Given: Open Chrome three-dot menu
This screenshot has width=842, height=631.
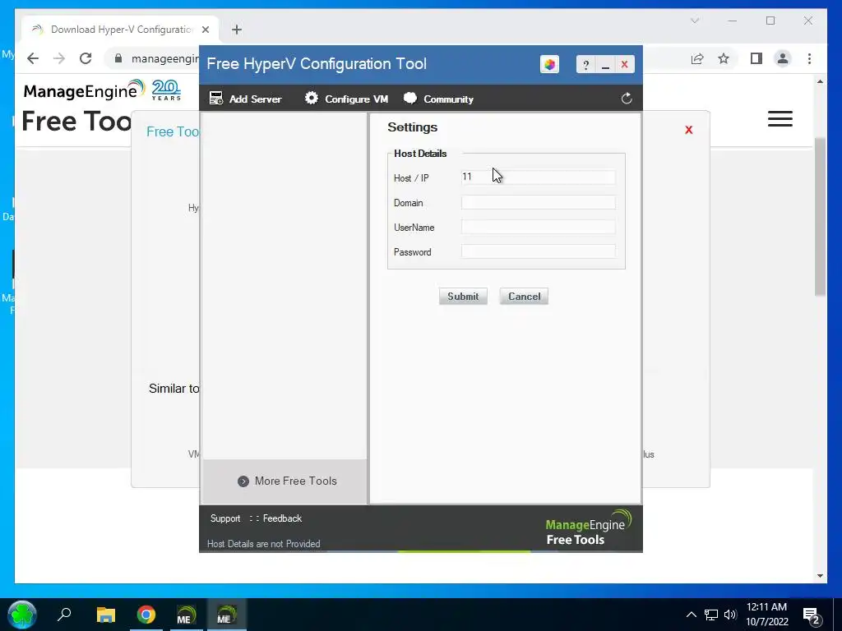Looking at the screenshot, I should (x=809, y=58).
